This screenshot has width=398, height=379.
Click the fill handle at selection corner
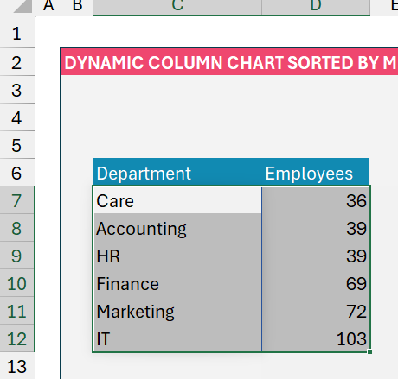tap(370, 351)
